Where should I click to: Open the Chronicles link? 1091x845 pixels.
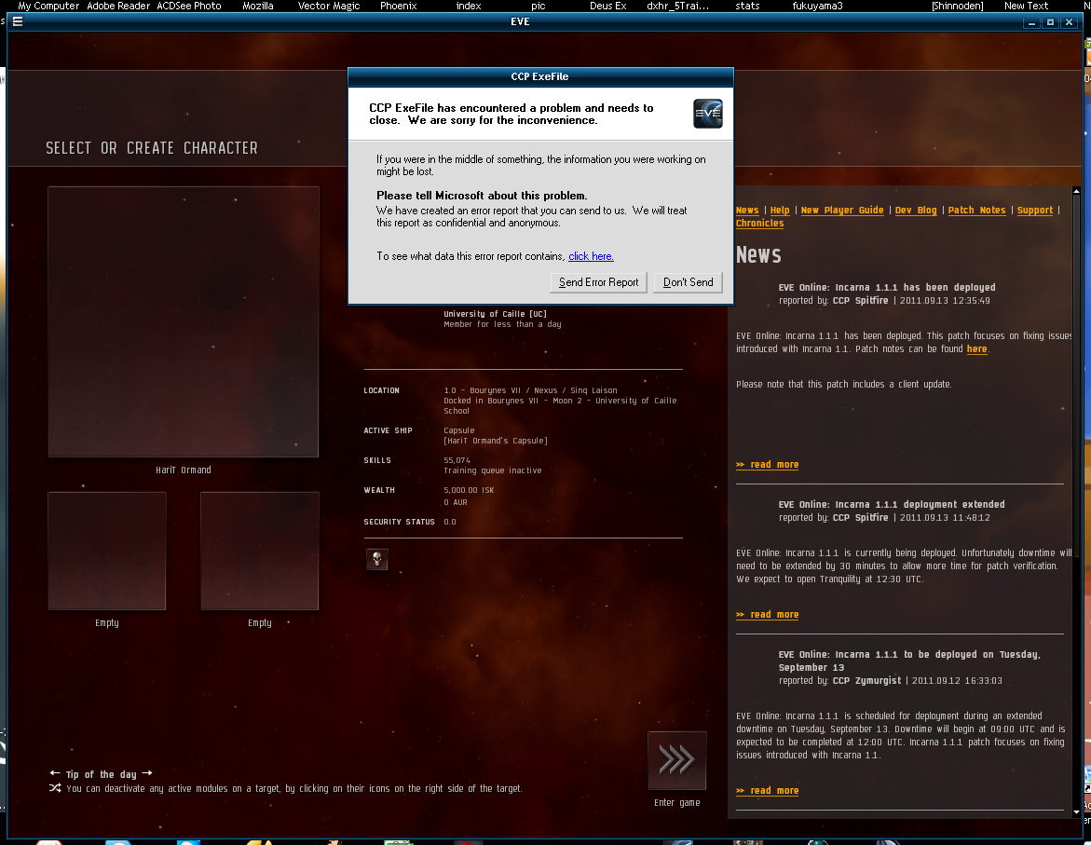click(x=760, y=224)
